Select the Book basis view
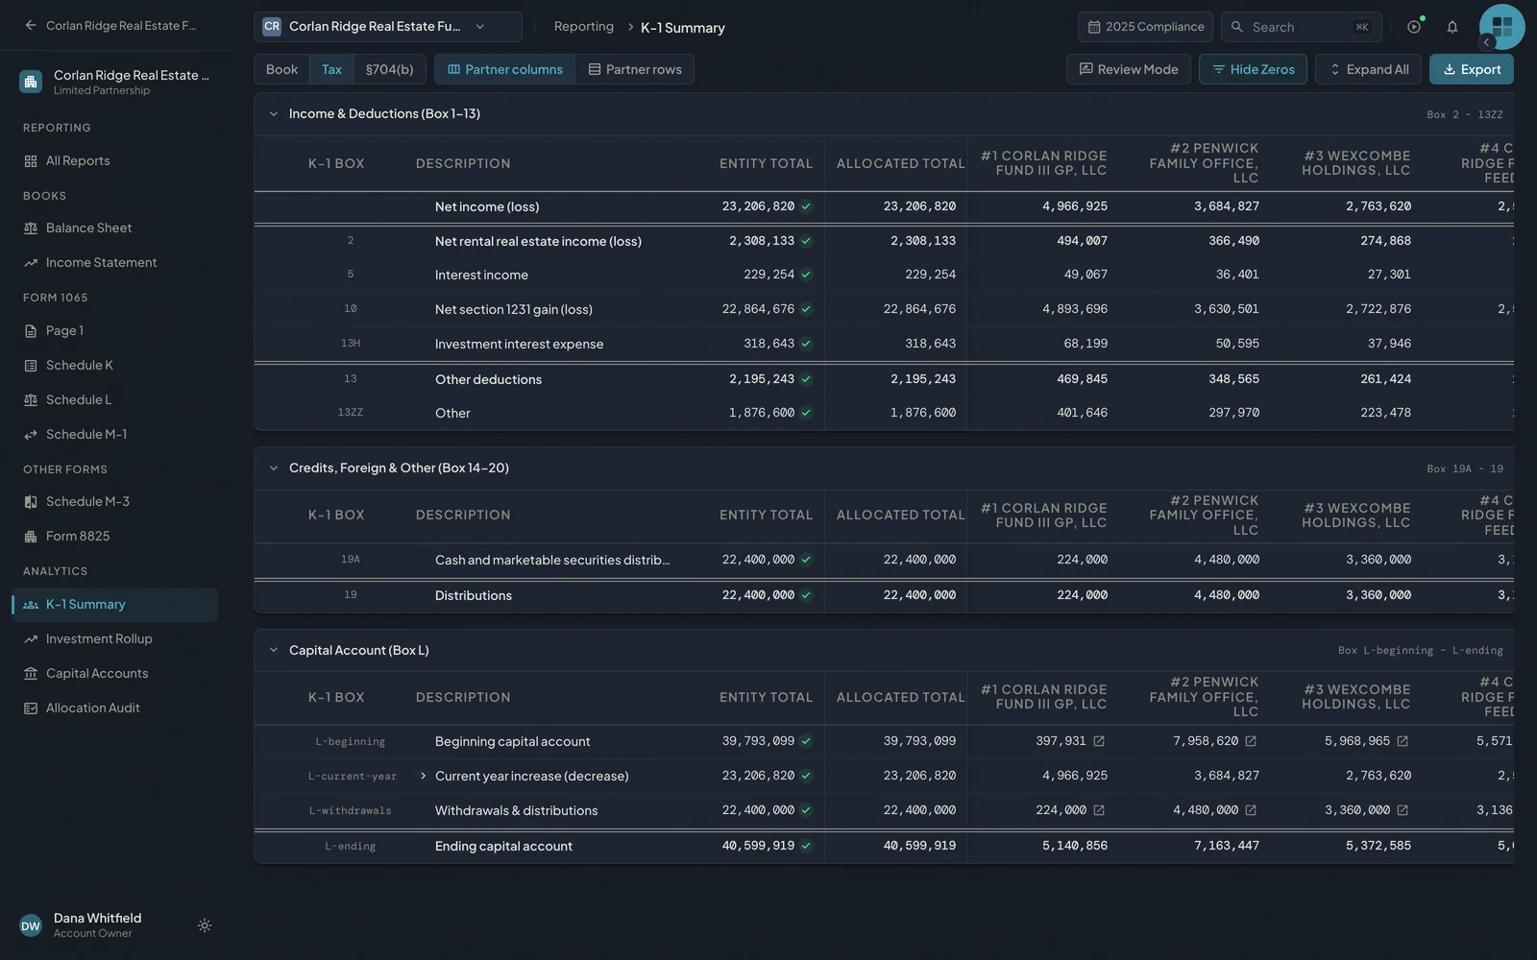1537x960 pixels. 281,69
